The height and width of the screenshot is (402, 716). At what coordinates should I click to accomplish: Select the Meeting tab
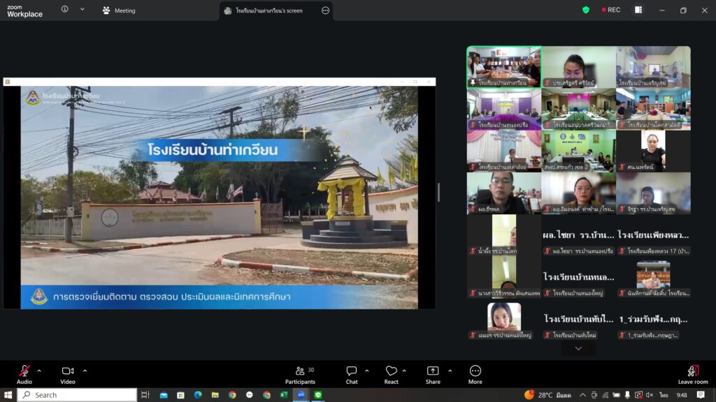tap(119, 10)
